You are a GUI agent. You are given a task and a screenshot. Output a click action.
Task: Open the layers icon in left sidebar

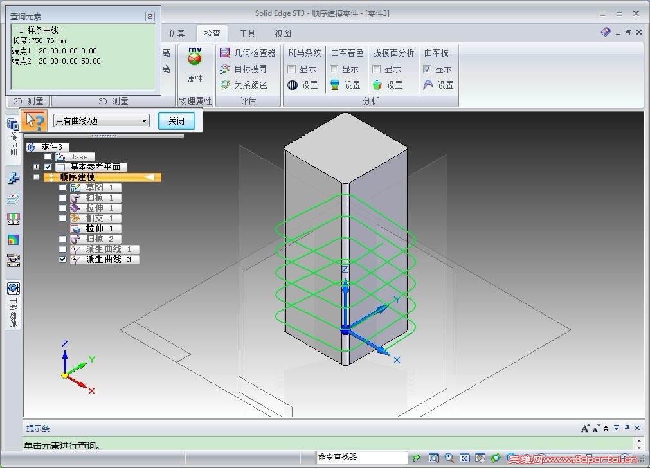tap(14, 199)
